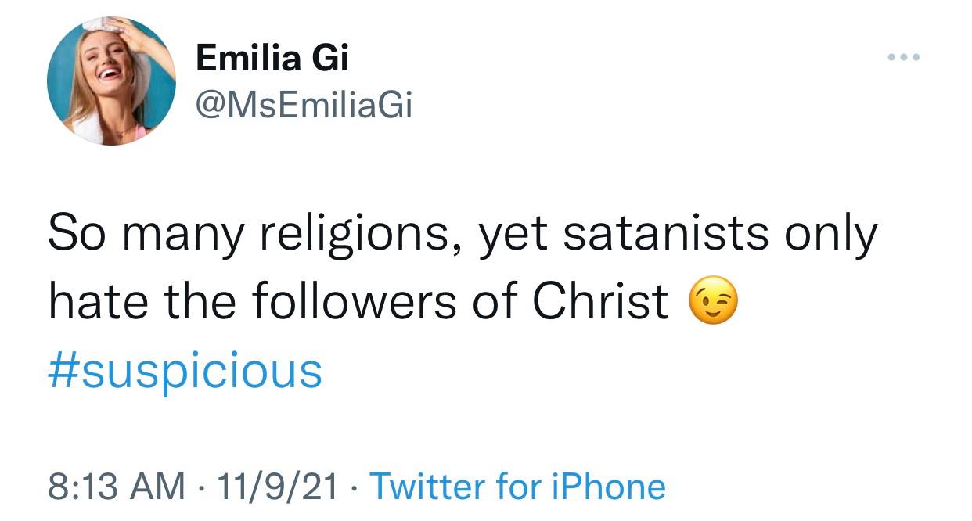Click the winking face emoji

click(x=712, y=304)
